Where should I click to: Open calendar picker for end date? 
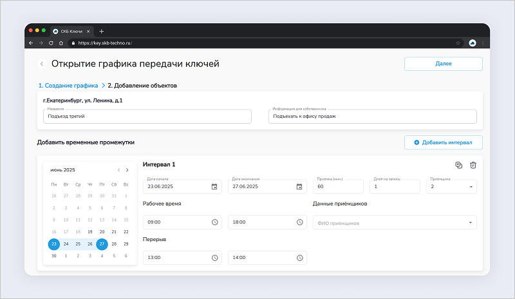pyautogui.click(x=299, y=187)
